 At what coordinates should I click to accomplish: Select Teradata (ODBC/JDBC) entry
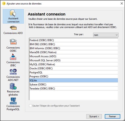click(x=73, y=89)
